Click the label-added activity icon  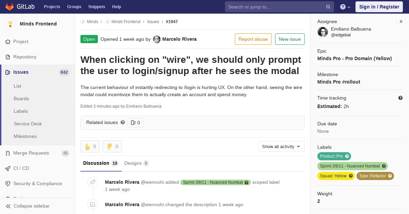coord(92,182)
